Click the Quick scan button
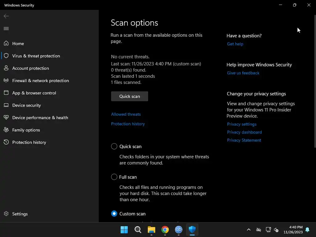 click(x=130, y=96)
